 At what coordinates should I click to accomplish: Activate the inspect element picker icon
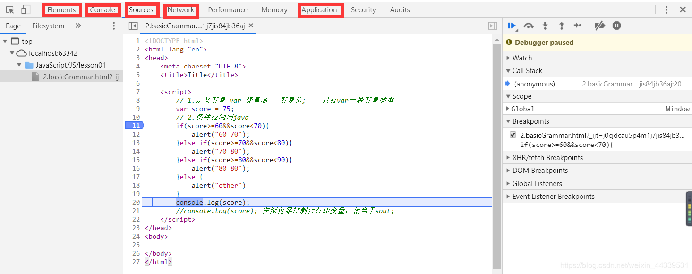click(10, 9)
